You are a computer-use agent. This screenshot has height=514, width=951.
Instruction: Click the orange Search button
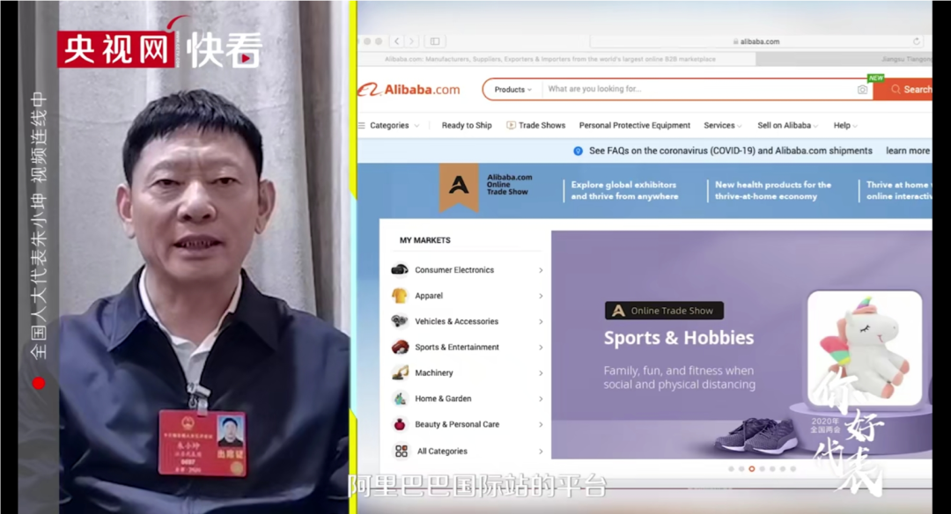[903, 89]
